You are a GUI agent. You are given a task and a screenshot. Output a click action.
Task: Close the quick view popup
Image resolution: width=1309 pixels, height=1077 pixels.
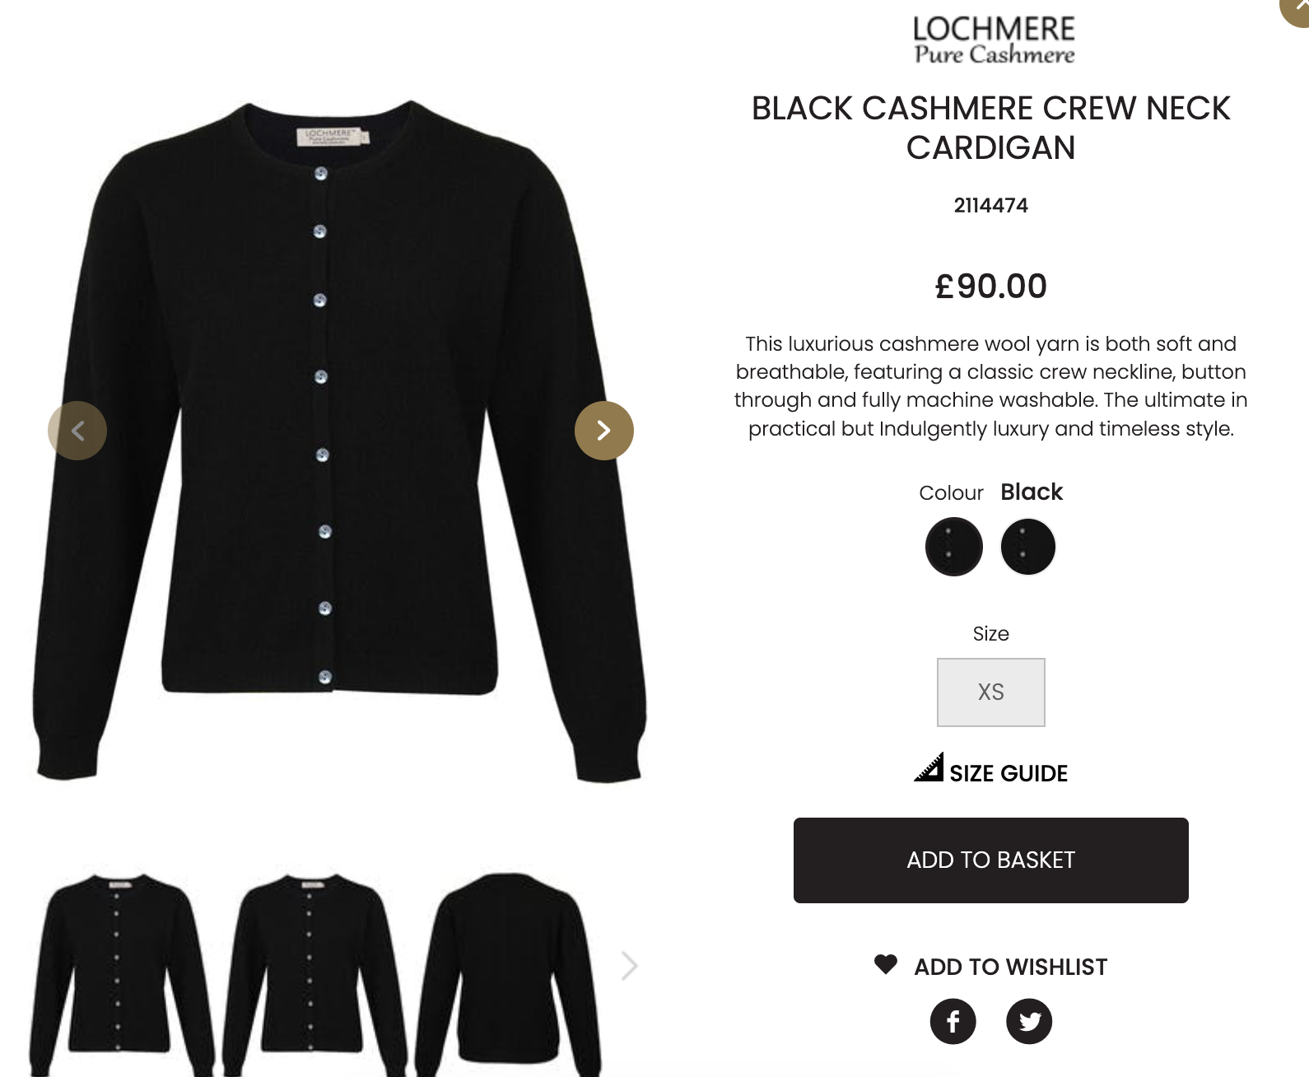tap(1296, 8)
